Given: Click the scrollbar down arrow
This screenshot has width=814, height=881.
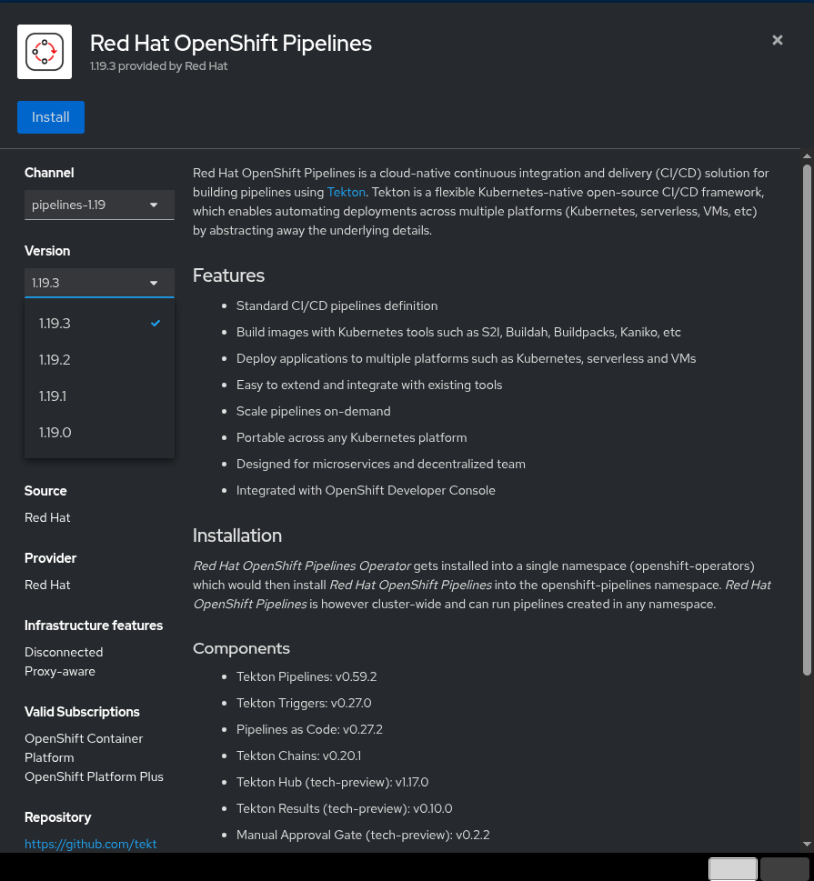Looking at the screenshot, I should pos(807,845).
